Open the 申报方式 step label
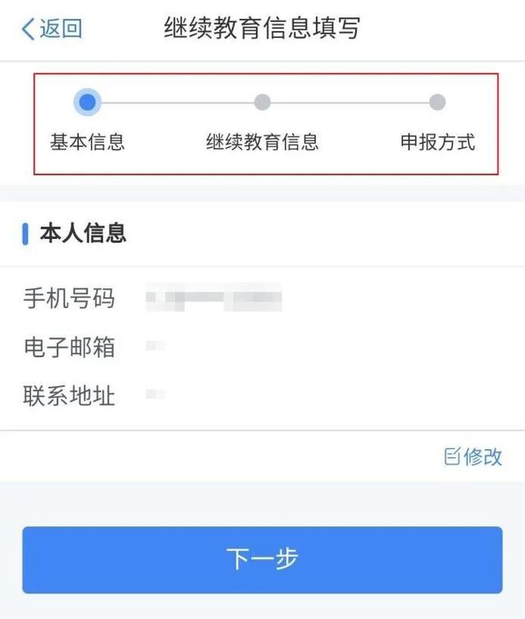This screenshot has height=619, width=525. click(438, 142)
